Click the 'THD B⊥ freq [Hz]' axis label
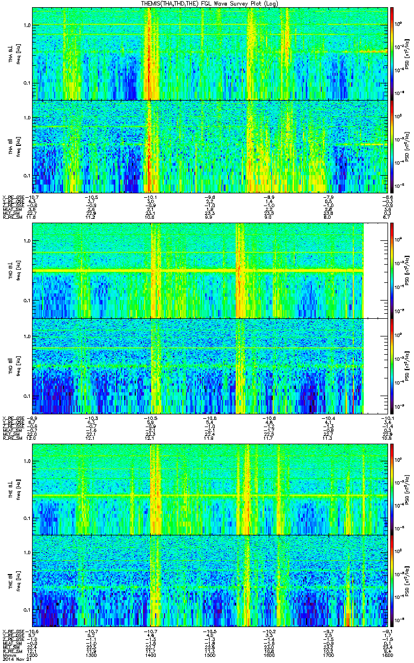 point(13,270)
